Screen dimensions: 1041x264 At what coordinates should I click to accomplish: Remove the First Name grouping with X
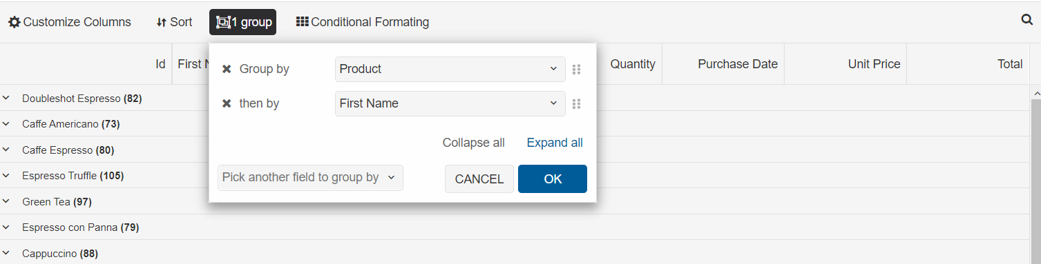pyautogui.click(x=227, y=103)
